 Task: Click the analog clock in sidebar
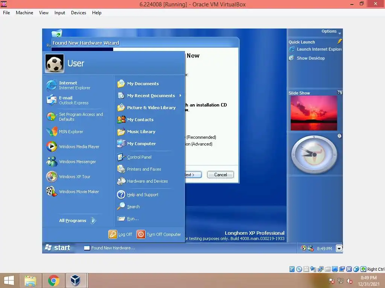coord(314,154)
